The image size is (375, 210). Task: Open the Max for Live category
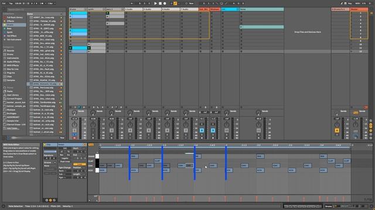(x=12, y=69)
